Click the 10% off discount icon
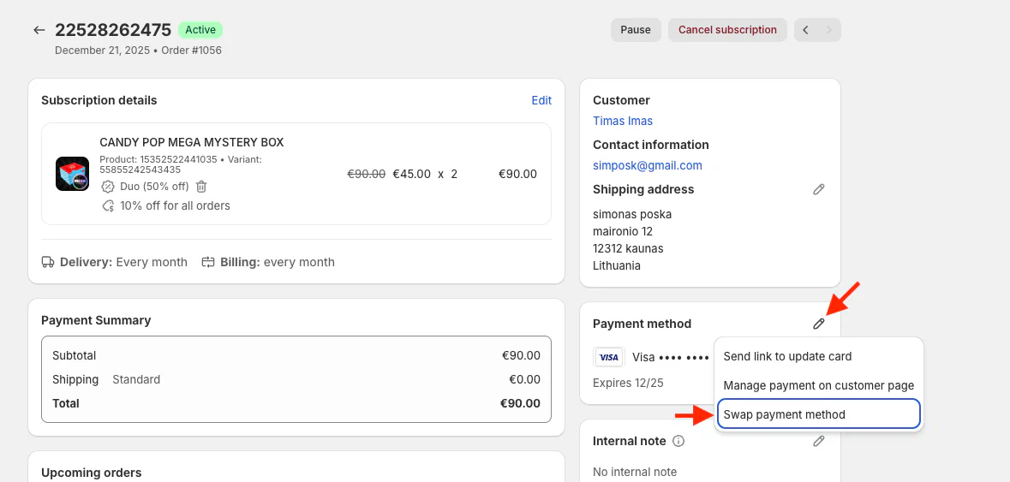This screenshot has height=482, width=1010. pyautogui.click(x=108, y=206)
